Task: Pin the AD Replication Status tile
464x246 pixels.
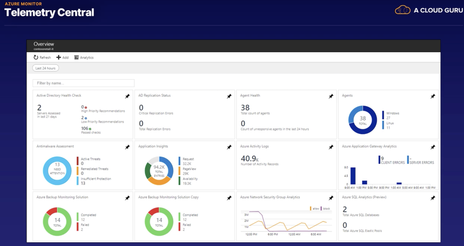Action: [x=229, y=96]
